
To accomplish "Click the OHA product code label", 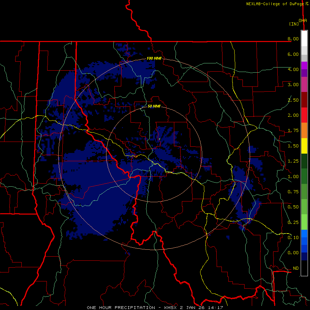I will [x=303, y=21].
